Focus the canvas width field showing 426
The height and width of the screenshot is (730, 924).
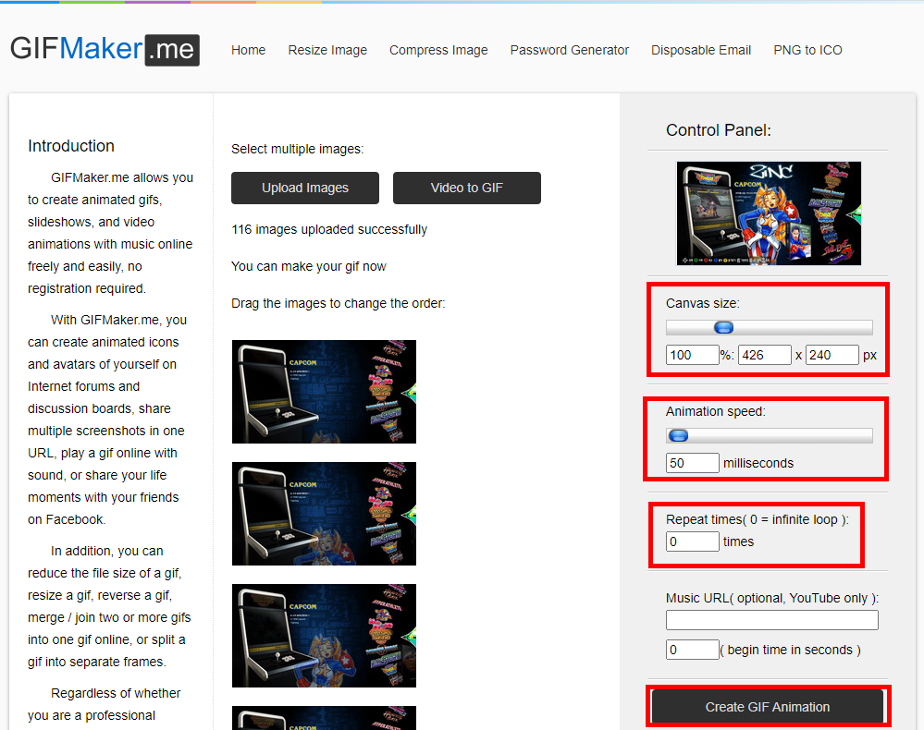(764, 355)
